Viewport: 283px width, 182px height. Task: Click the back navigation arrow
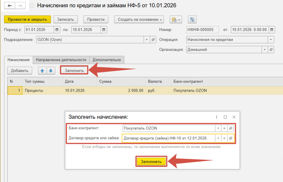coord(10,6)
